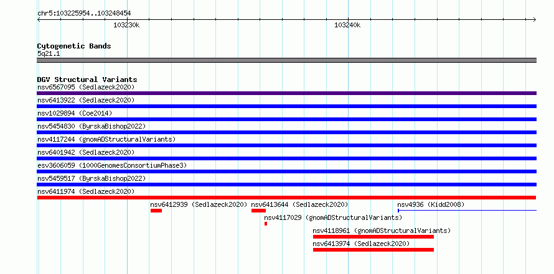Click the nsv6567095 (Sedlazeck2020) label
This screenshot has width=554, height=274.
point(86,87)
